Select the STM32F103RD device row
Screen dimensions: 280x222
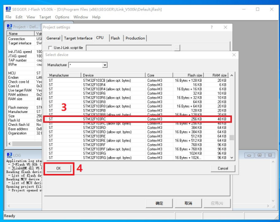(x=137, y=128)
